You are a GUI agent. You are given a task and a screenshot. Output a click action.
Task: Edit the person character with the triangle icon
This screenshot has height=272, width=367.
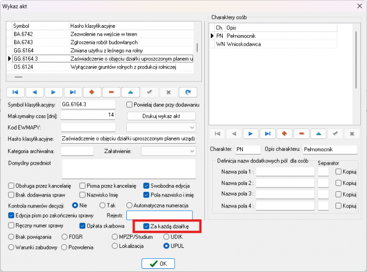point(318,134)
